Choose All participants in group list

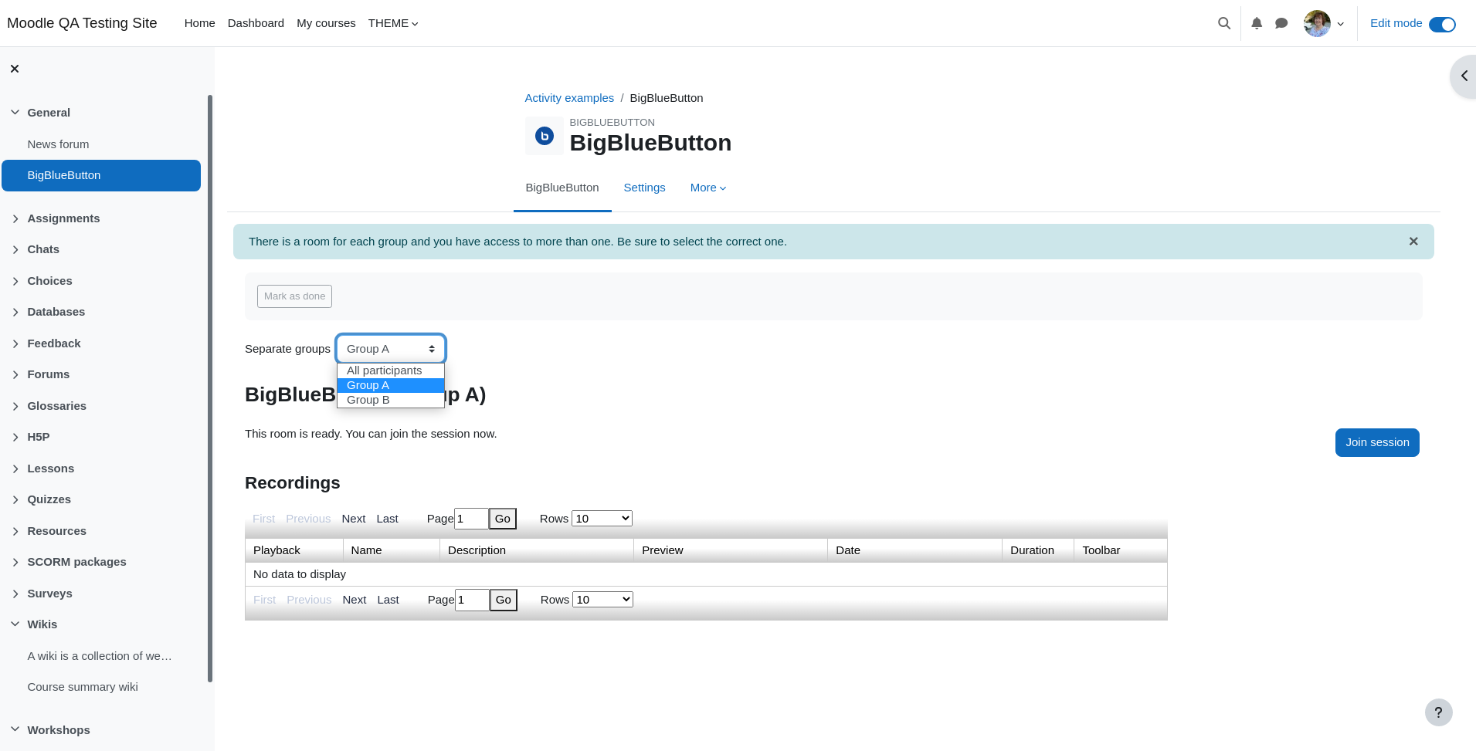click(391, 370)
